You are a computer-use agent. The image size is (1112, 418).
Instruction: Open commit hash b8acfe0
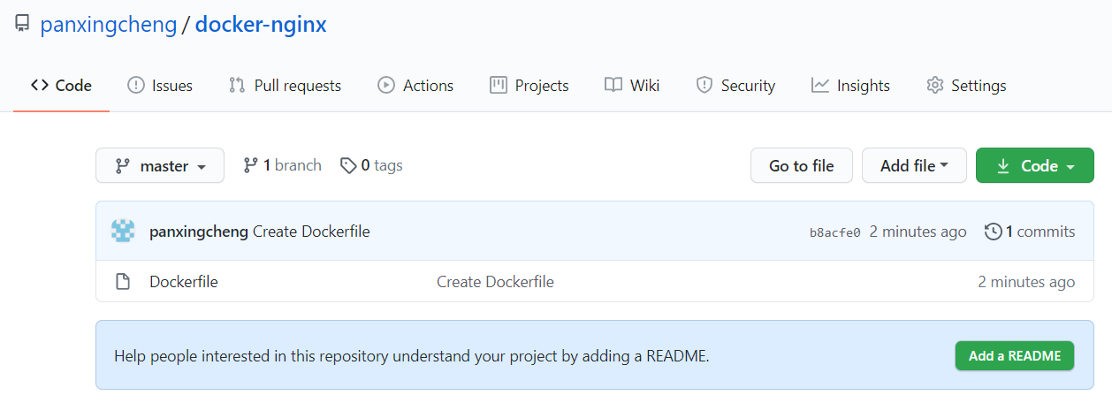point(835,232)
